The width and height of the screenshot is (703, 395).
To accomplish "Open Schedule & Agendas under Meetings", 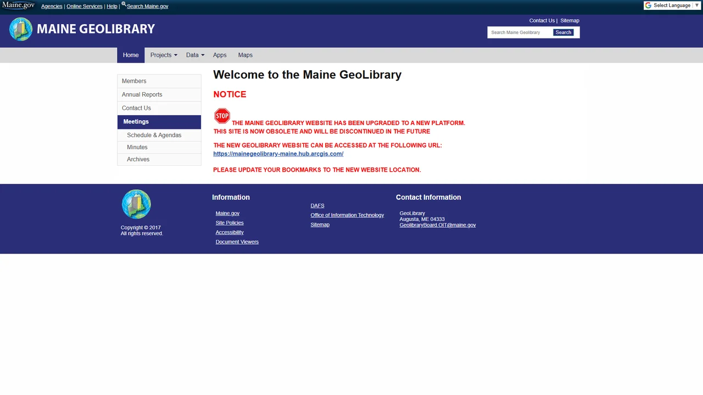I will (x=159, y=135).
